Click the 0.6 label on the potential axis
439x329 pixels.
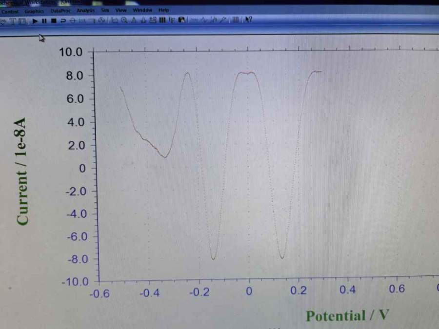[x=397, y=289]
